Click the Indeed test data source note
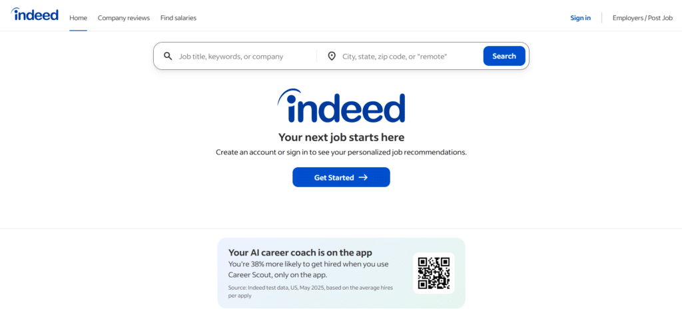This screenshot has width=682, height=319. [308, 291]
